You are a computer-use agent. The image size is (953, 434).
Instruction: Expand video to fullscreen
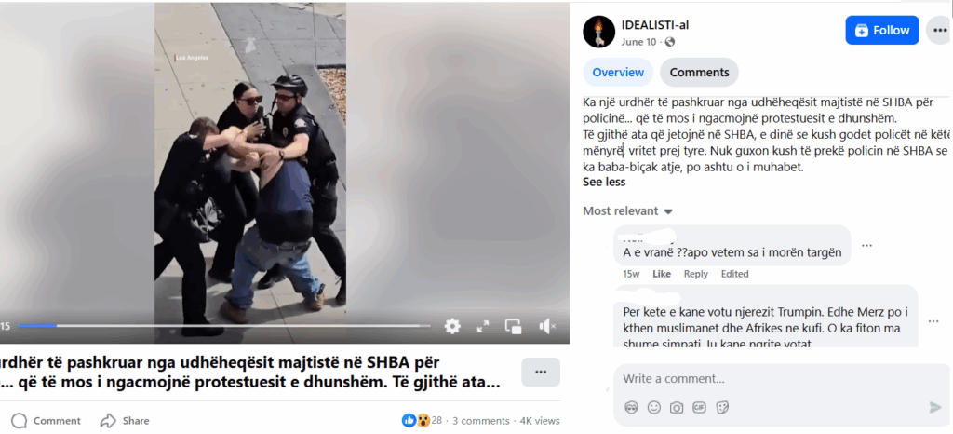pos(483,326)
